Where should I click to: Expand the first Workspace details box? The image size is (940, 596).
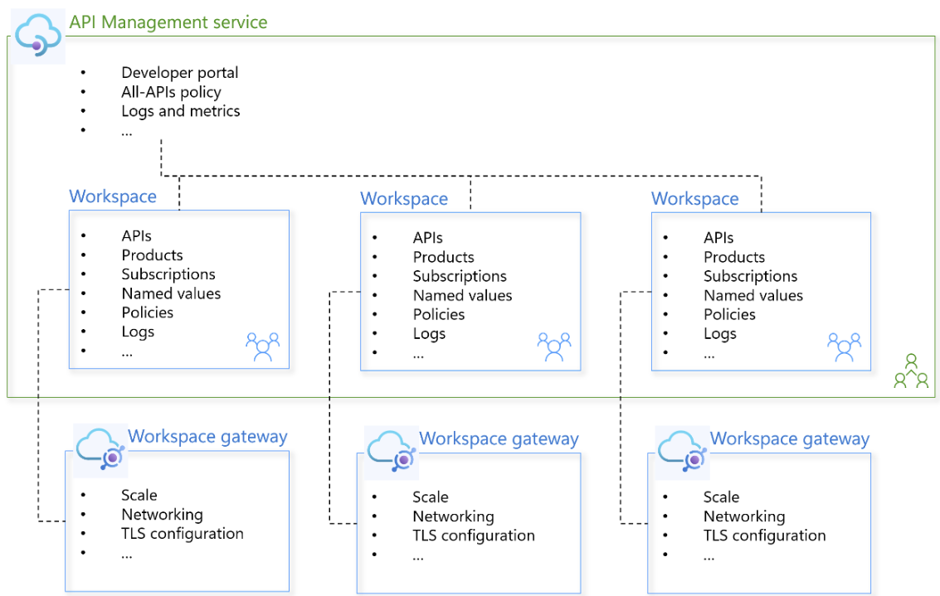coord(179,289)
